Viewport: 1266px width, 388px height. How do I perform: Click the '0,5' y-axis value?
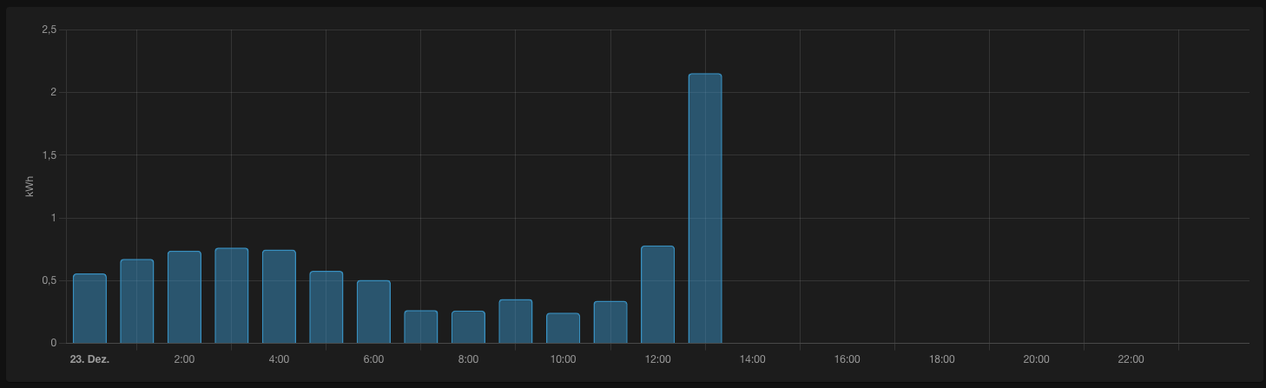tap(49, 280)
